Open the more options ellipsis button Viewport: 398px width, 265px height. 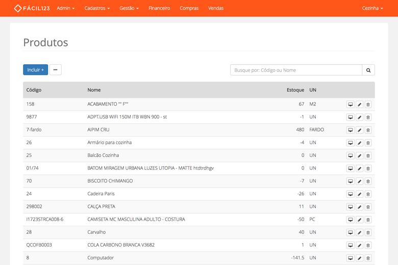[x=55, y=70]
